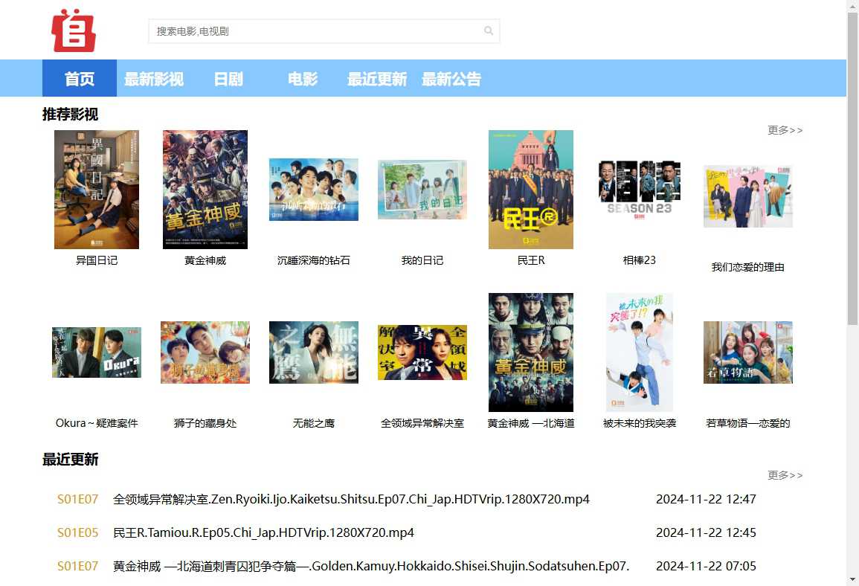Open the 相棒 Season 23 poster thumbnail

(640, 190)
